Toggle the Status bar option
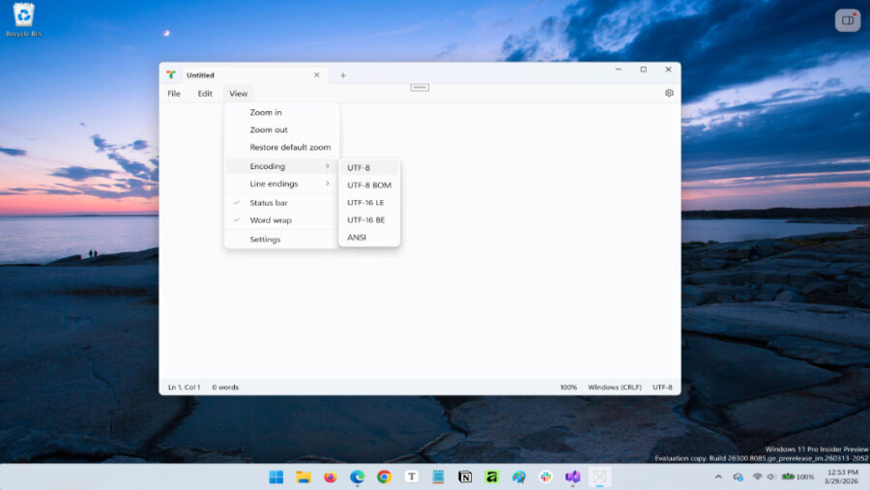 (269, 203)
